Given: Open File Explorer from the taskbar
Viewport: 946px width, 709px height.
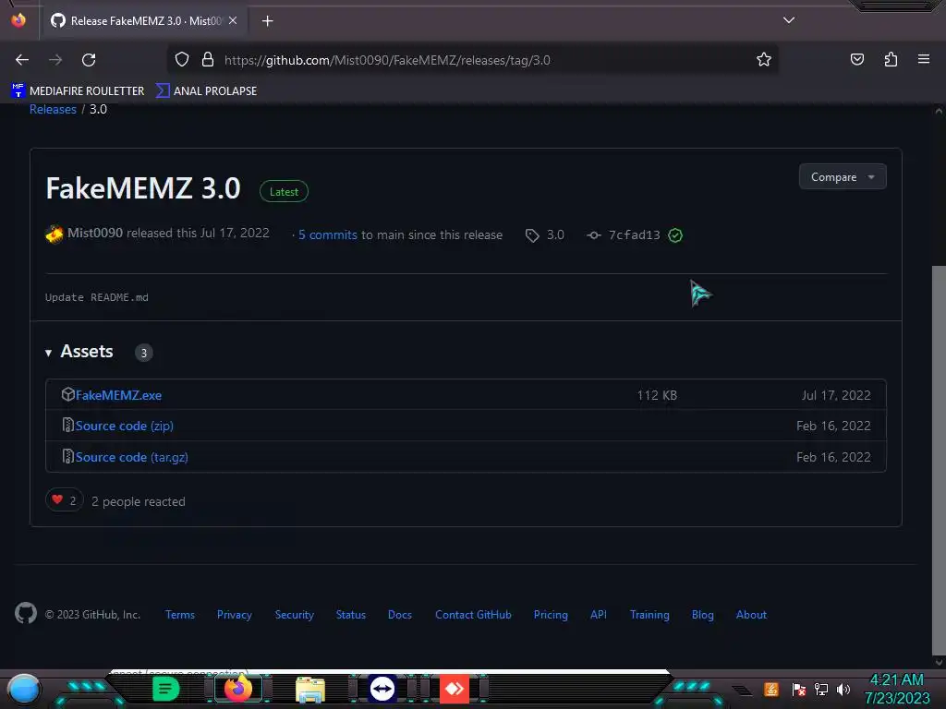Looking at the screenshot, I should click(310, 690).
